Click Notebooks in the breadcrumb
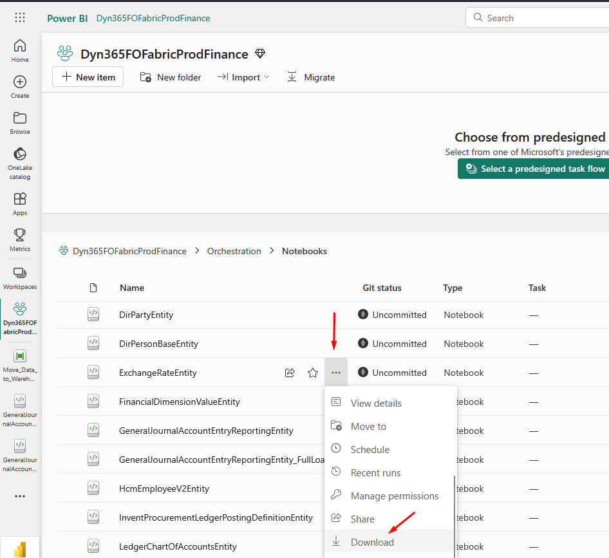 pos(304,251)
